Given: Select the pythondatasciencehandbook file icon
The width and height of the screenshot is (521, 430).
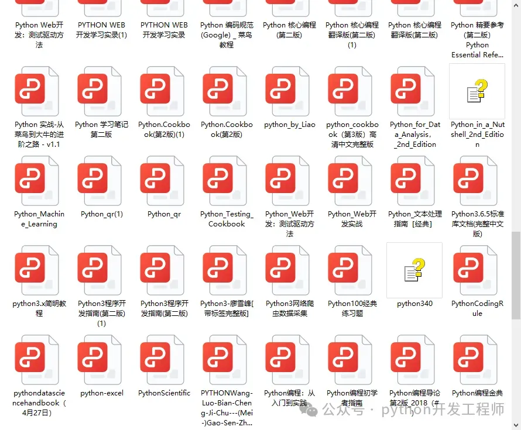Looking at the screenshot, I should pos(37,360).
